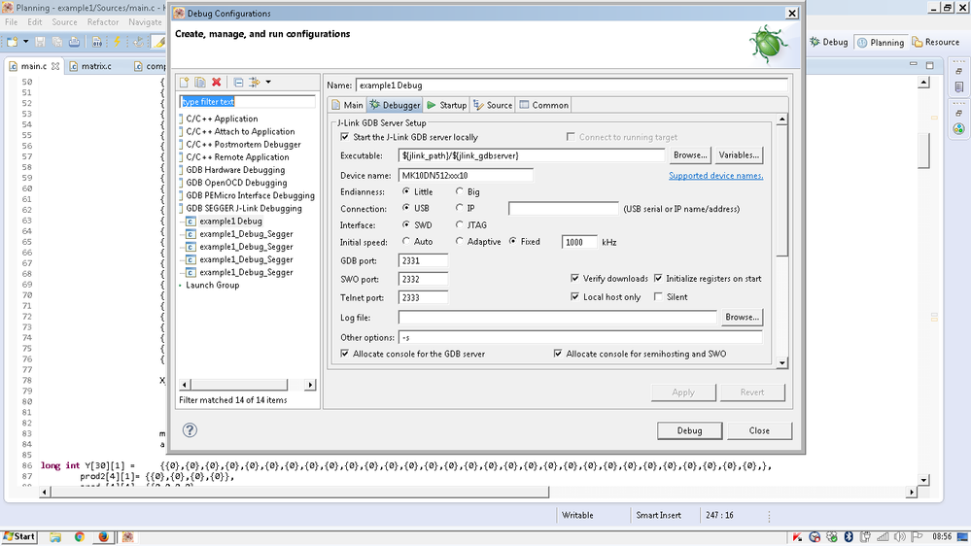The height and width of the screenshot is (546, 971).
Task: Toggle Verify downloads checkbox
Action: pos(575,279)
